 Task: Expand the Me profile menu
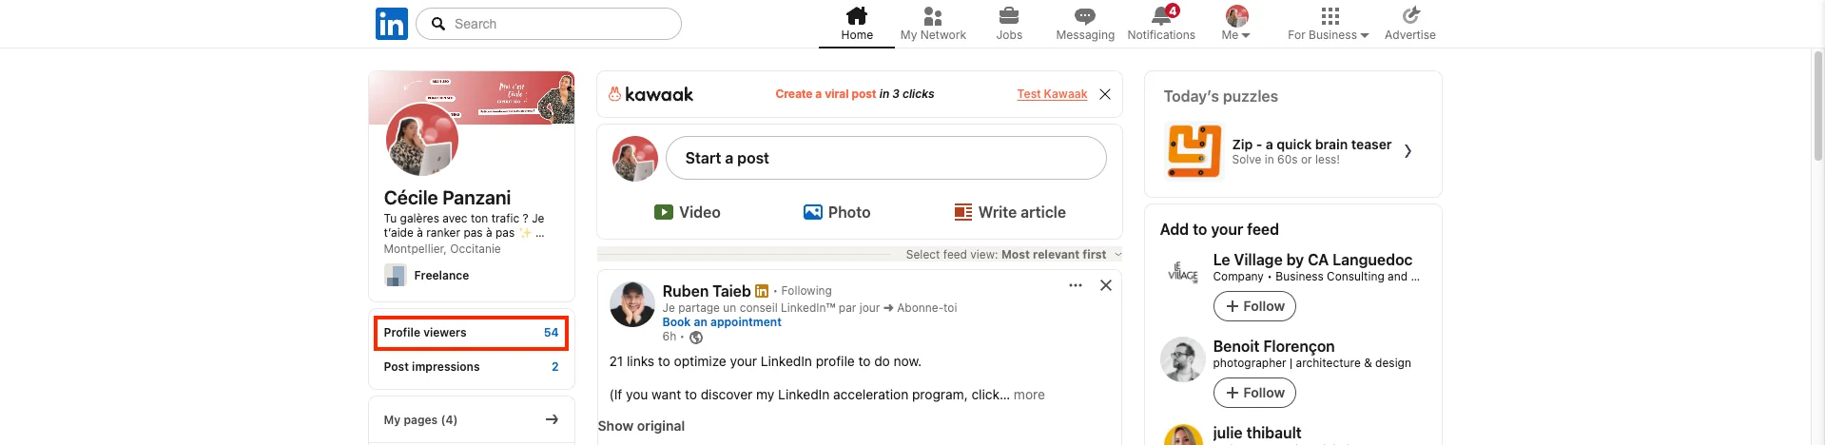[1236, 24]
